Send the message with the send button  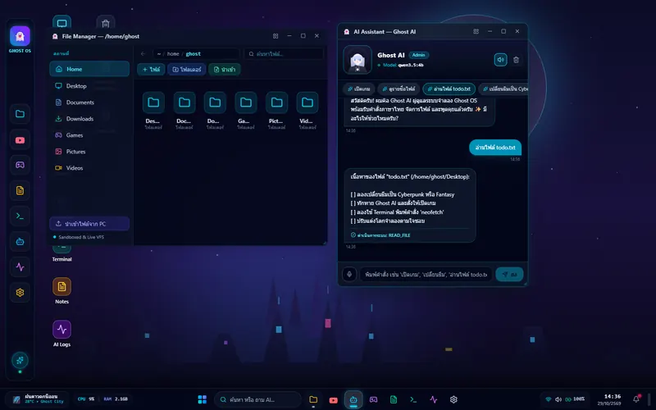pyautogui.click(x=509, y=275)
